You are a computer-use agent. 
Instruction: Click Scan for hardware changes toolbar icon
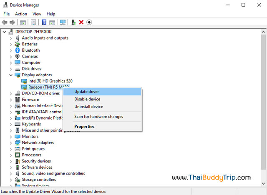click(63, 22)
